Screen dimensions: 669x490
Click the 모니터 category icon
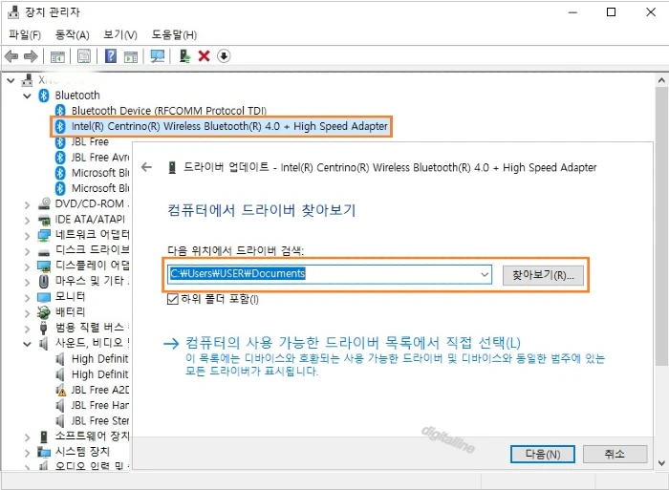[x=44, y=297]
